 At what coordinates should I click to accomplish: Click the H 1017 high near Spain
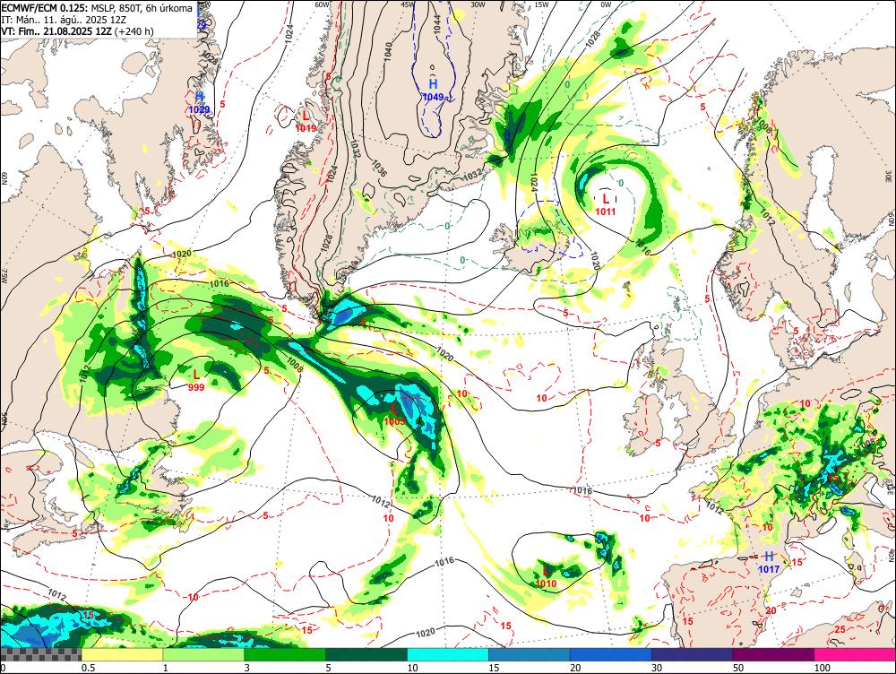769,562
